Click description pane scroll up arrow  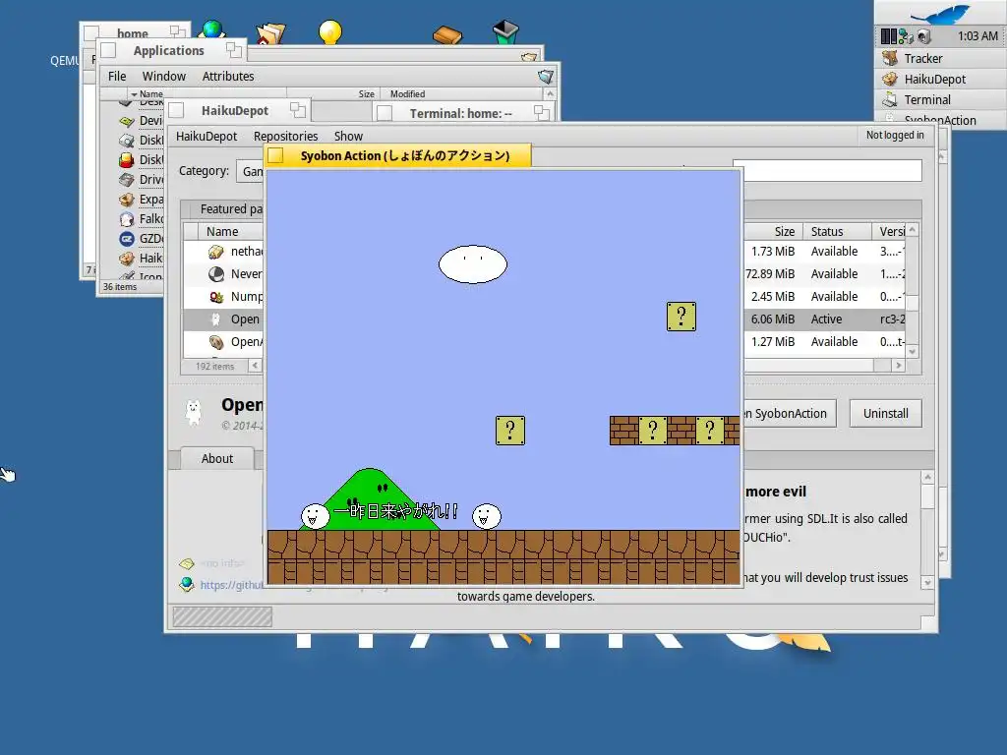tap(927, 477)
